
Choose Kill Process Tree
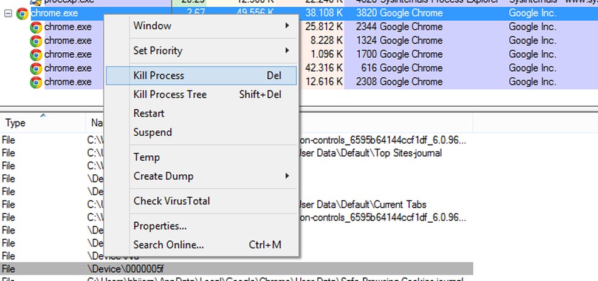click(x=201, y=95)
